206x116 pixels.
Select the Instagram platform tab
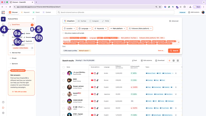point(94,21)
